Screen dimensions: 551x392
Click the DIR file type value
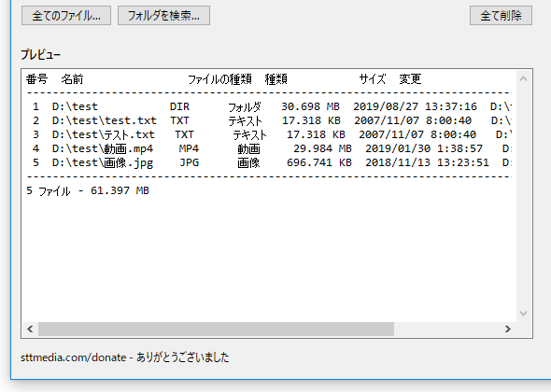[179, 106]
